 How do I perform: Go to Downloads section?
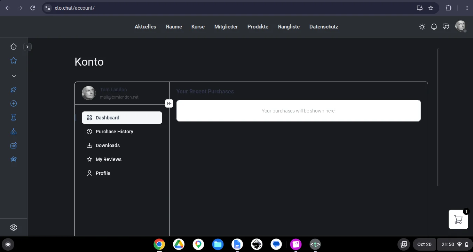pyautogui.click(x=122, y=145)
